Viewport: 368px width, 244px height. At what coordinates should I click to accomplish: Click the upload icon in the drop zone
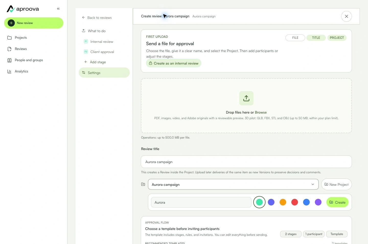[x=246, y=98]
